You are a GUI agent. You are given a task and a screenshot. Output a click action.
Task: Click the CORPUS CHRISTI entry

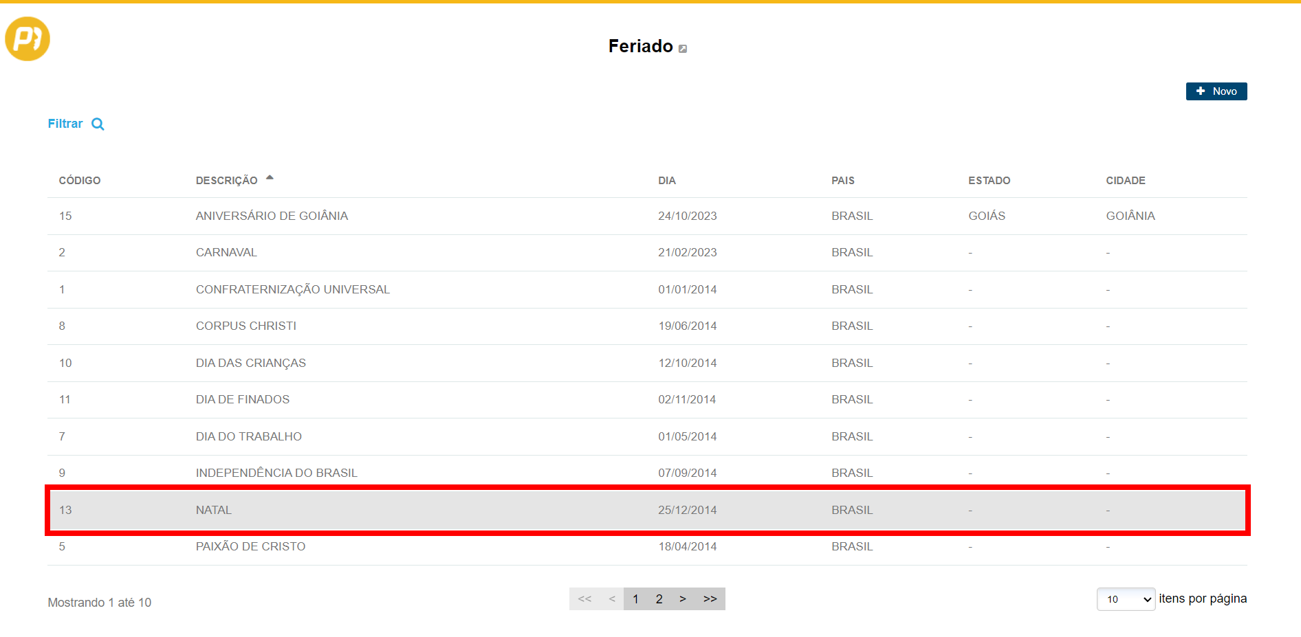(x=245, y=326)
